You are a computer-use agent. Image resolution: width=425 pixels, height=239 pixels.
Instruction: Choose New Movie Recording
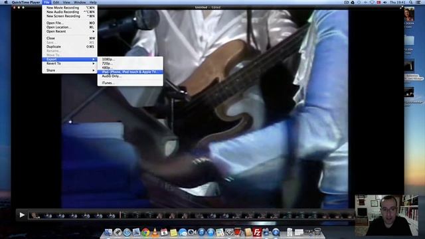point(70,8)
